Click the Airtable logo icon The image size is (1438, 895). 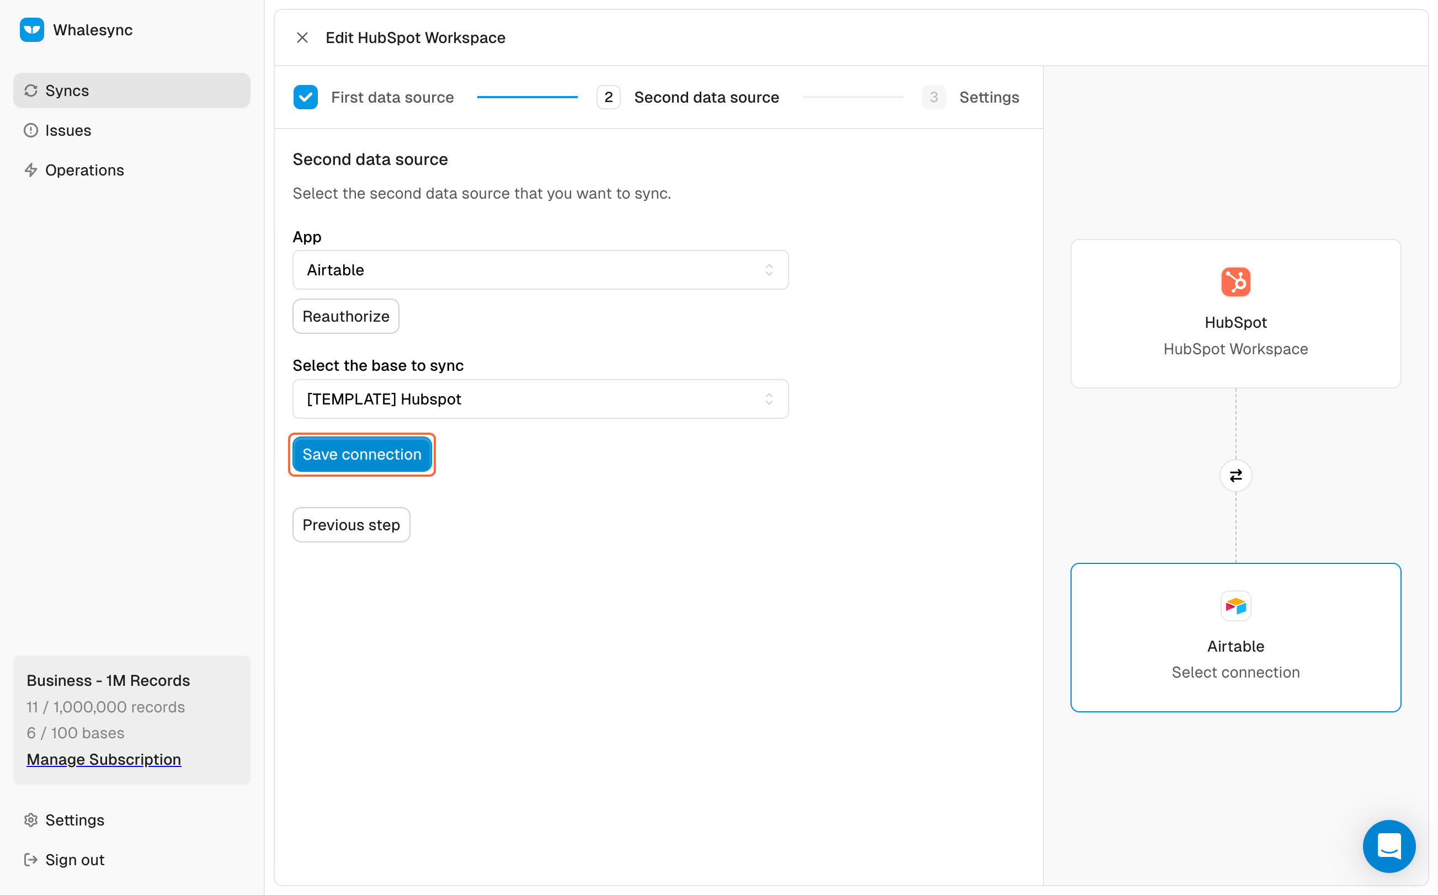(1235, 605)
